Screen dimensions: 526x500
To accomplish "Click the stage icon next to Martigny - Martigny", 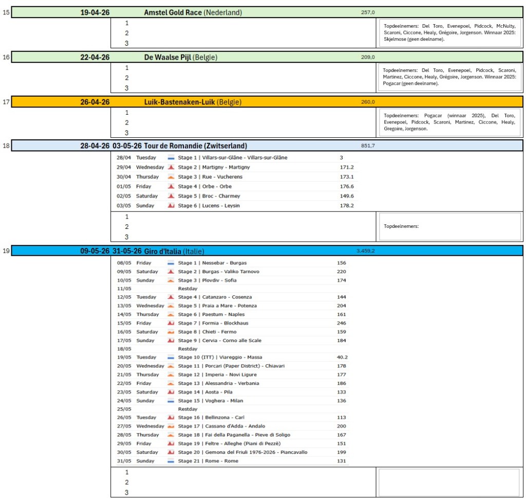I will point(171,167).
